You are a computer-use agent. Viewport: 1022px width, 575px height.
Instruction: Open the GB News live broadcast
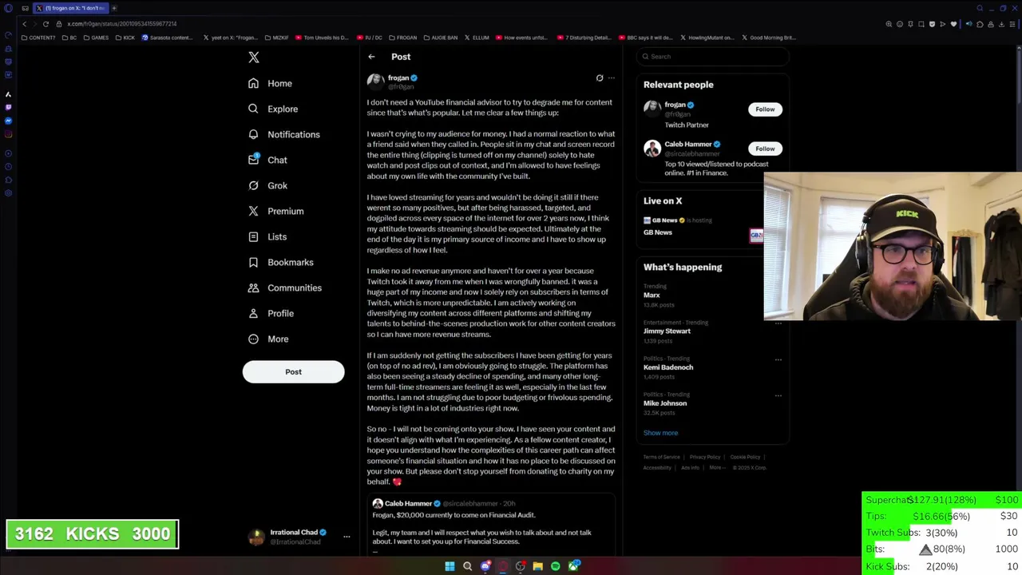703,226
